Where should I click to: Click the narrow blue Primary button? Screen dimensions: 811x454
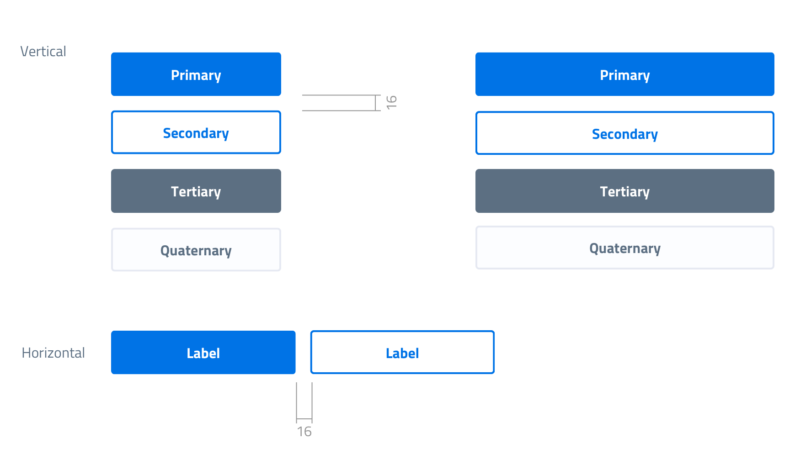(x=196, y=74)
